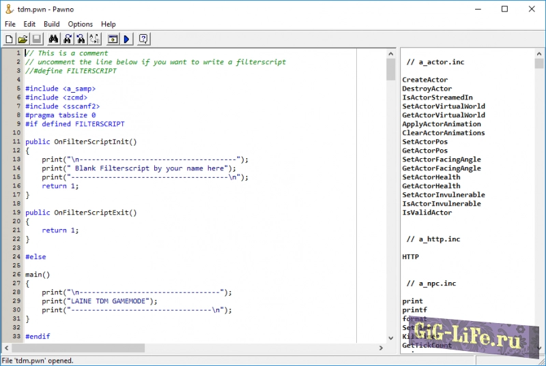This screenshot has height=366, width=546.
Task: Click the Find binoculars icon
Action: coord(54,39)
